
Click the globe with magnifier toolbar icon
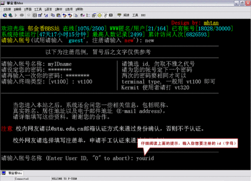tap(5, 15)
